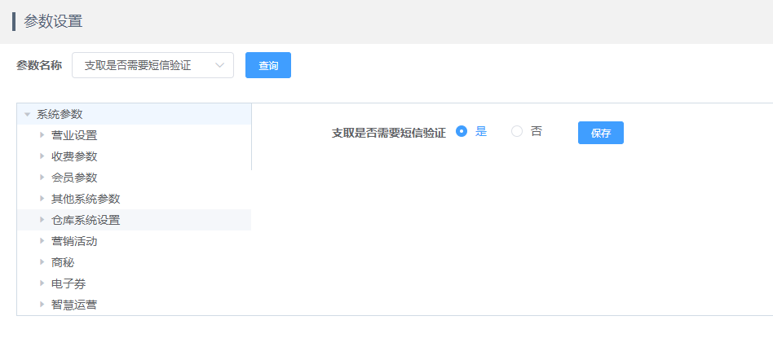Select 智慧运营 in the tree
The height and width of the screenshot is (338, 773).
(x=74, y=305)
